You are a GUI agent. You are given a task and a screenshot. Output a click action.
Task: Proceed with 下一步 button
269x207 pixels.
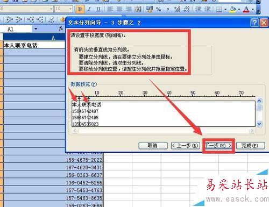(218, 146)
